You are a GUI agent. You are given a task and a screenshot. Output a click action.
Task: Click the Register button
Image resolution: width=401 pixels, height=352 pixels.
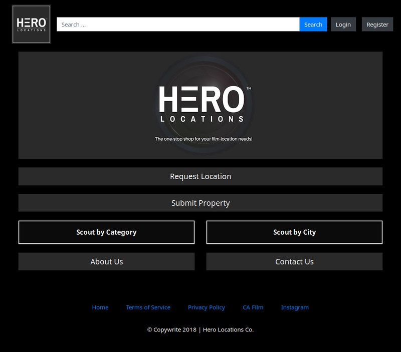(377, 24)
